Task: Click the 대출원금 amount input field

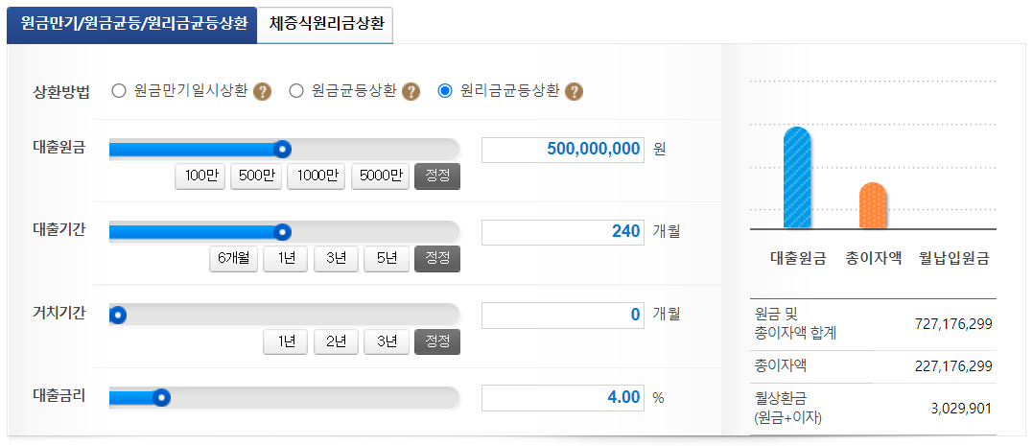Action: [x=563, y=150]
